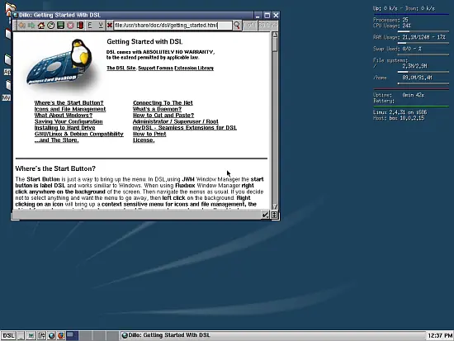Open the V menu in Dillo toolbar
The image size is (454, 341).
point(101,26)
